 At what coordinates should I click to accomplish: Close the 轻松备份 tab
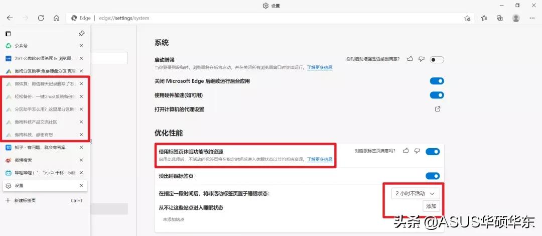coord(81,96)
